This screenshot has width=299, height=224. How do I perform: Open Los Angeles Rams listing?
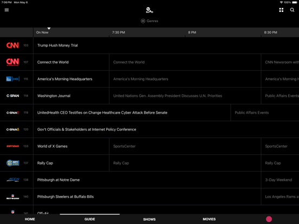[x=280, y=196]
